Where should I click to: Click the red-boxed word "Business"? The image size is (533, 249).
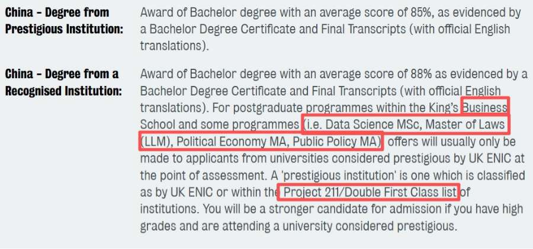coord(485,108)
